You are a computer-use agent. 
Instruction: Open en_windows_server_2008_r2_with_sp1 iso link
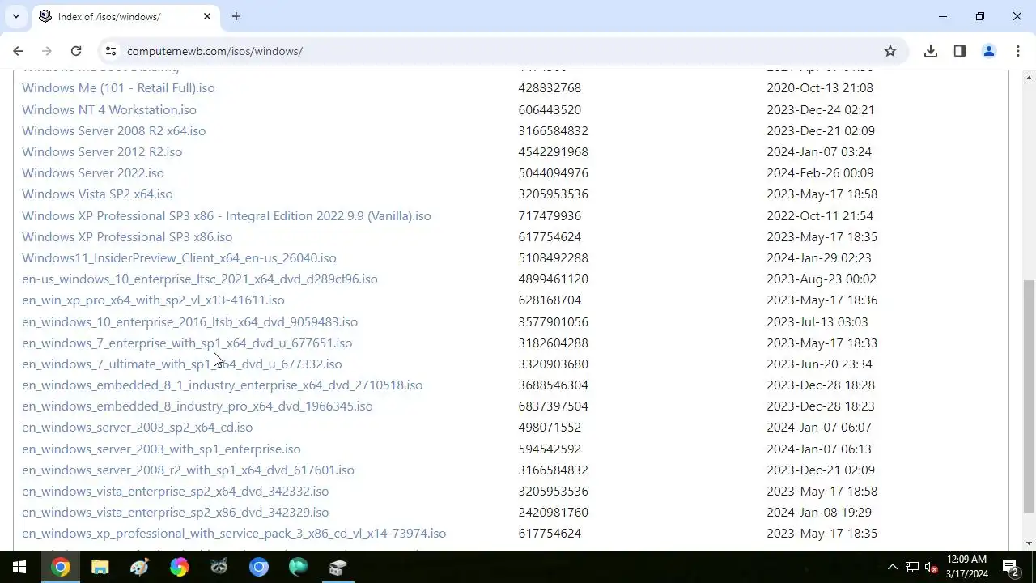coord(188,470)
